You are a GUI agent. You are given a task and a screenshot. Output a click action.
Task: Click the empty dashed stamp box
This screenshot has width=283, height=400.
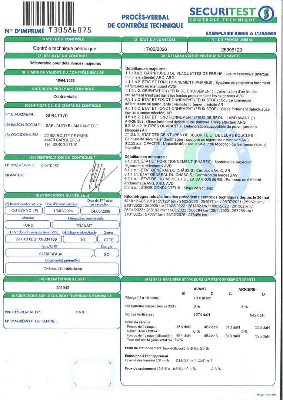93,374
